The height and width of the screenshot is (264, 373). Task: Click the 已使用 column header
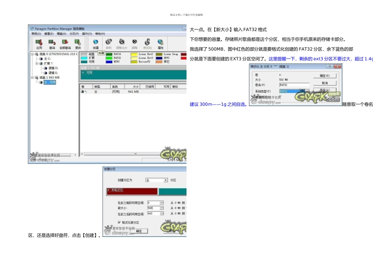148,87
